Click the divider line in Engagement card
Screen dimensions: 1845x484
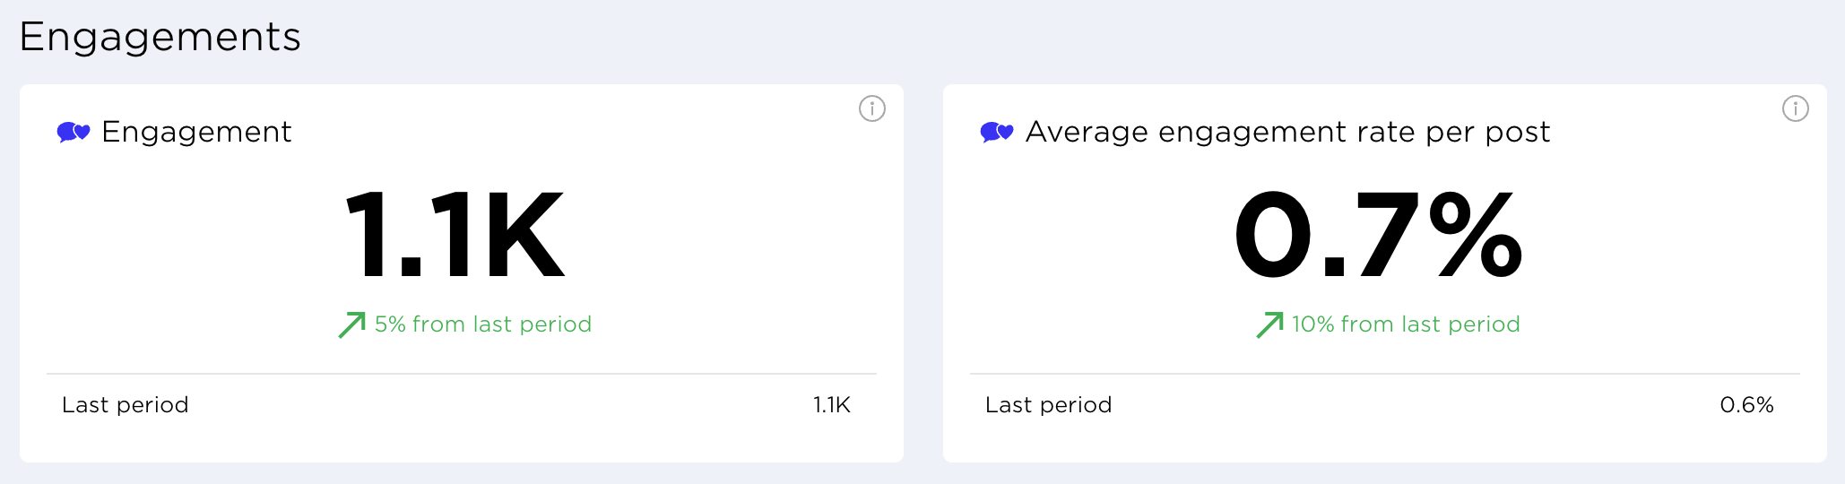pyautogui.click(x=462, y=374)
